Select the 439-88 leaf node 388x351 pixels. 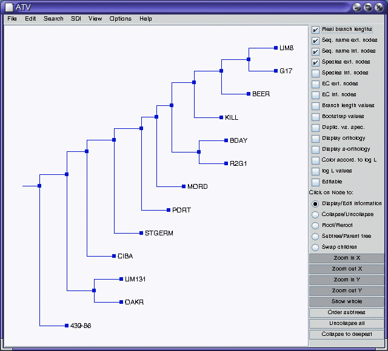click(65, 326)
